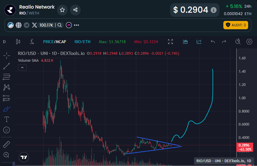Click the Volume SMA value 4.832 K
This screenshot has height=166, width=257.
[x=47, y=61]
